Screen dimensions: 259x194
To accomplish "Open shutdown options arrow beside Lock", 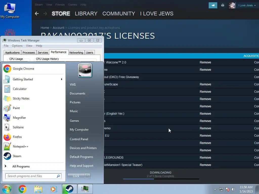I will [x=87, y=176].
